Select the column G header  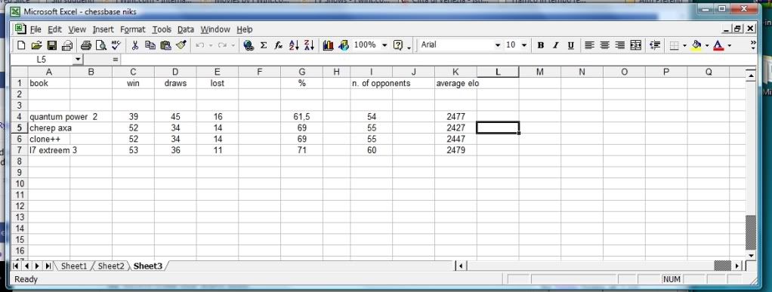coord(302,72)
